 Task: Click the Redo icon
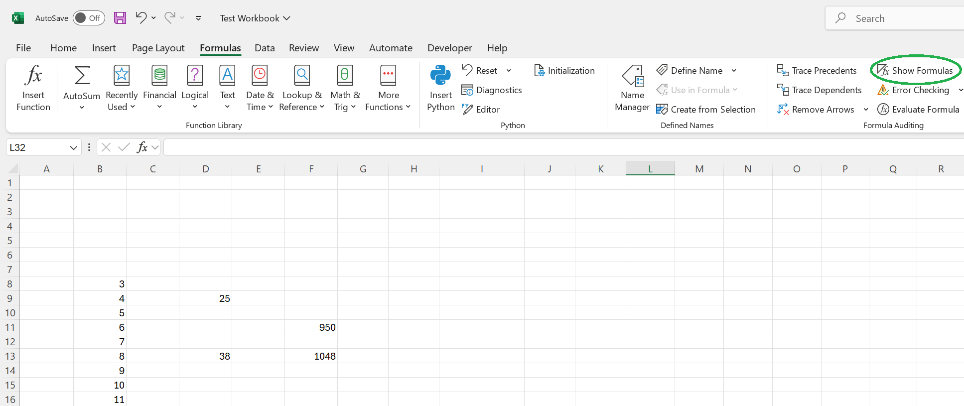(x=170, y=18)
